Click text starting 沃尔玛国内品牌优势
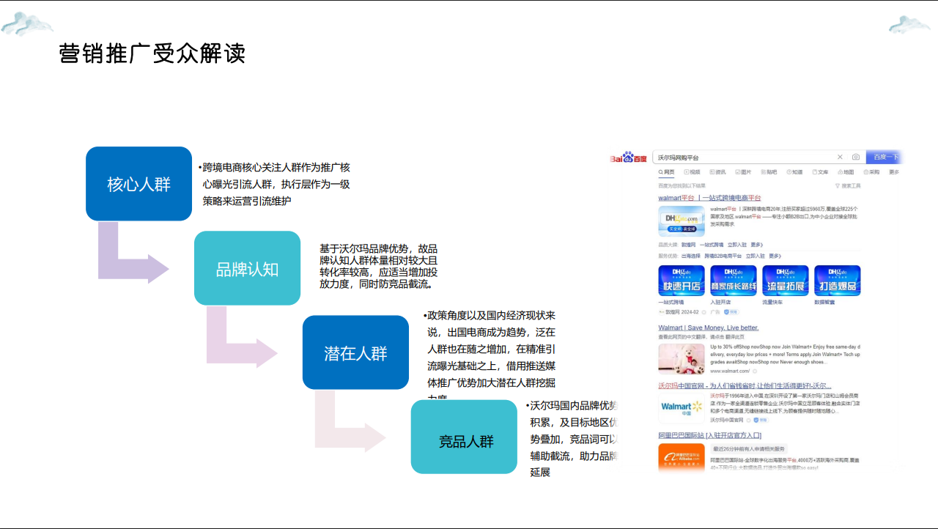938x529 pixels. point(572,438)
